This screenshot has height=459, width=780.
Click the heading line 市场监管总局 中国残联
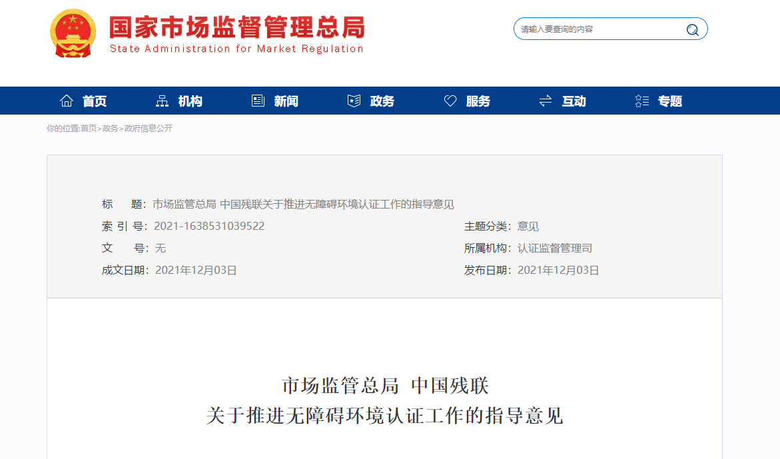(385, 386)
